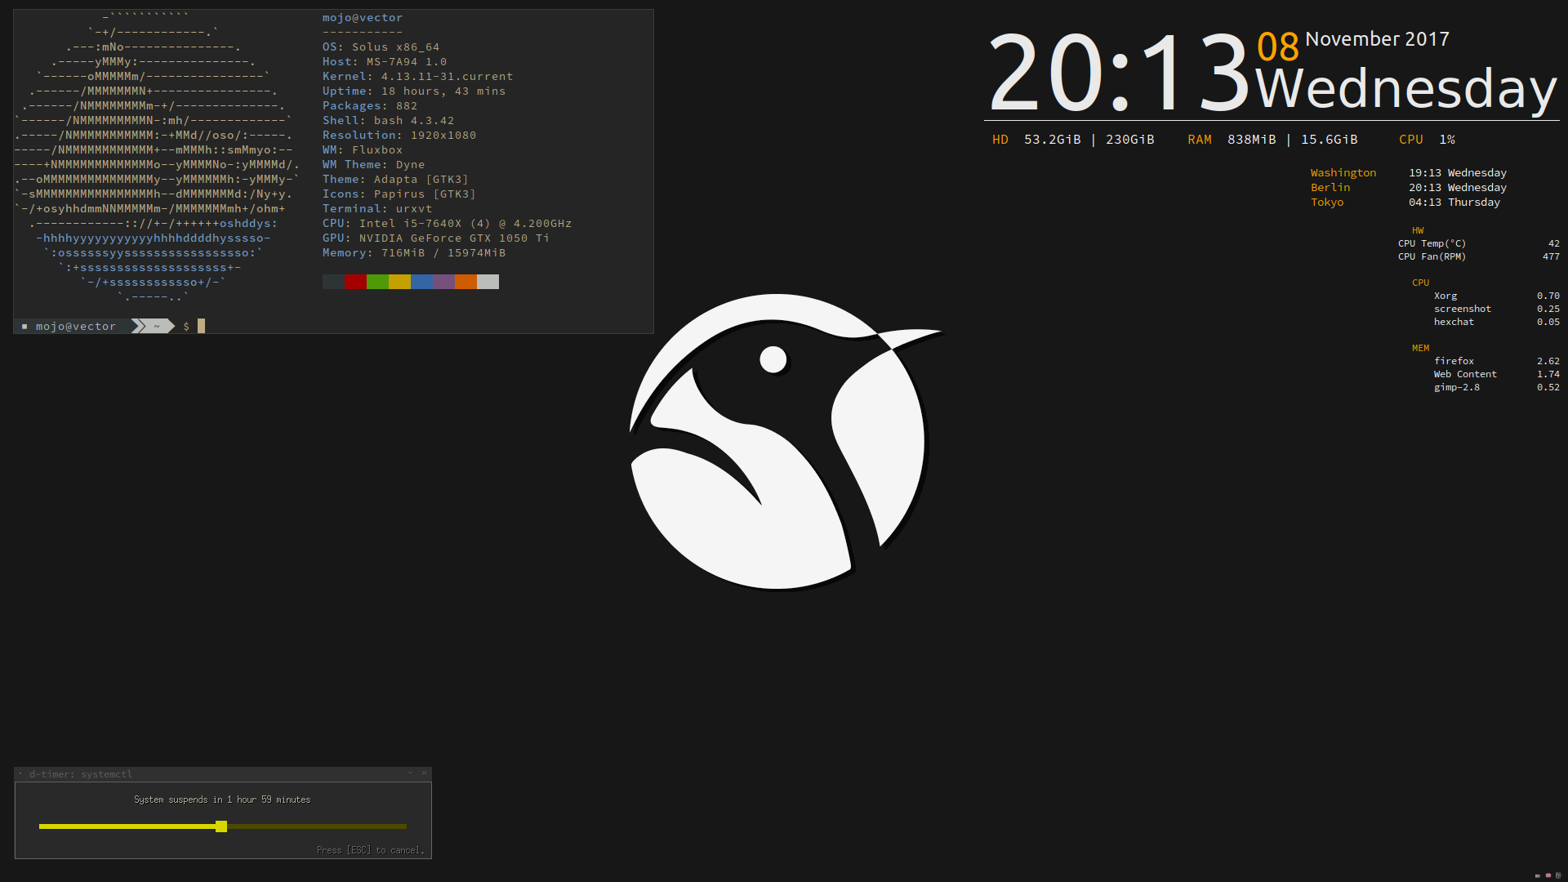Screen dimensions: 1568x882
Task: Click the 'Terminal: urxvt' line
Action: point(377,209)
